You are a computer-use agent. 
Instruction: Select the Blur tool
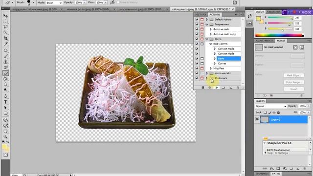point(5,85)
